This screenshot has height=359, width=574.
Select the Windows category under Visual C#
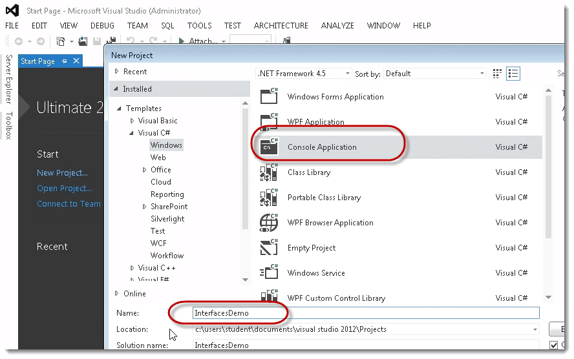pyautogui.click(x=166, y=145)
